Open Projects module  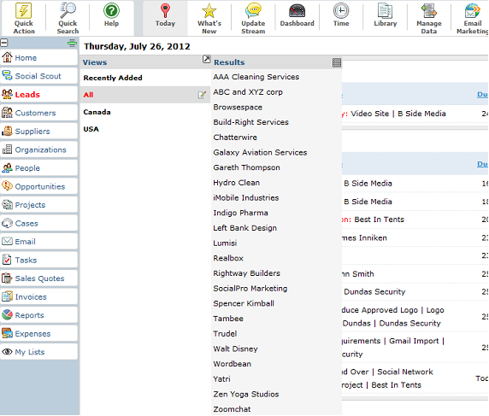click(38, 205)
